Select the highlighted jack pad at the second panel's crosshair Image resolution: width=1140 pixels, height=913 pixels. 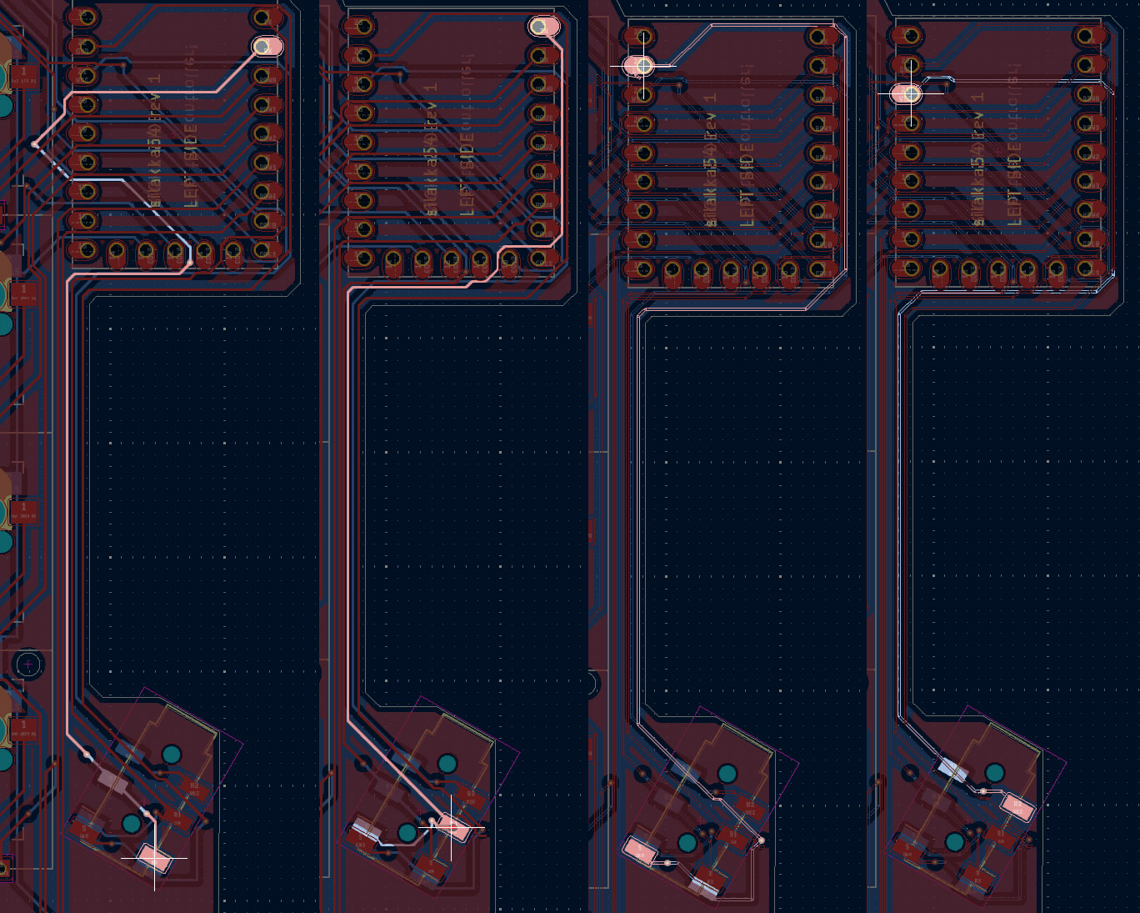451,826
